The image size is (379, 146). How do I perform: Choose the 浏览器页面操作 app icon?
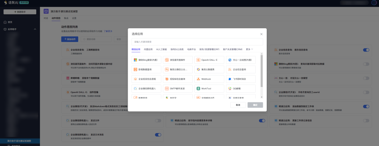167,60
